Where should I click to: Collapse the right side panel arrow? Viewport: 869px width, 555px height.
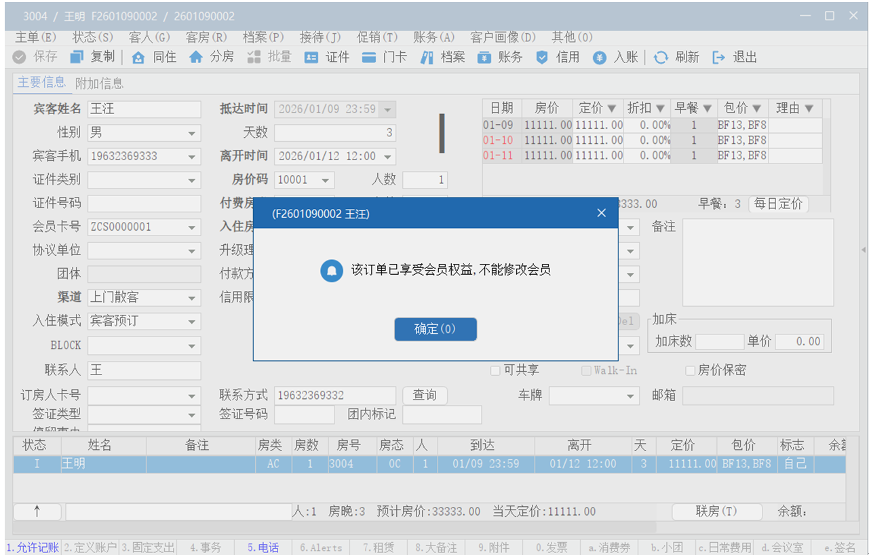[864, 250]
